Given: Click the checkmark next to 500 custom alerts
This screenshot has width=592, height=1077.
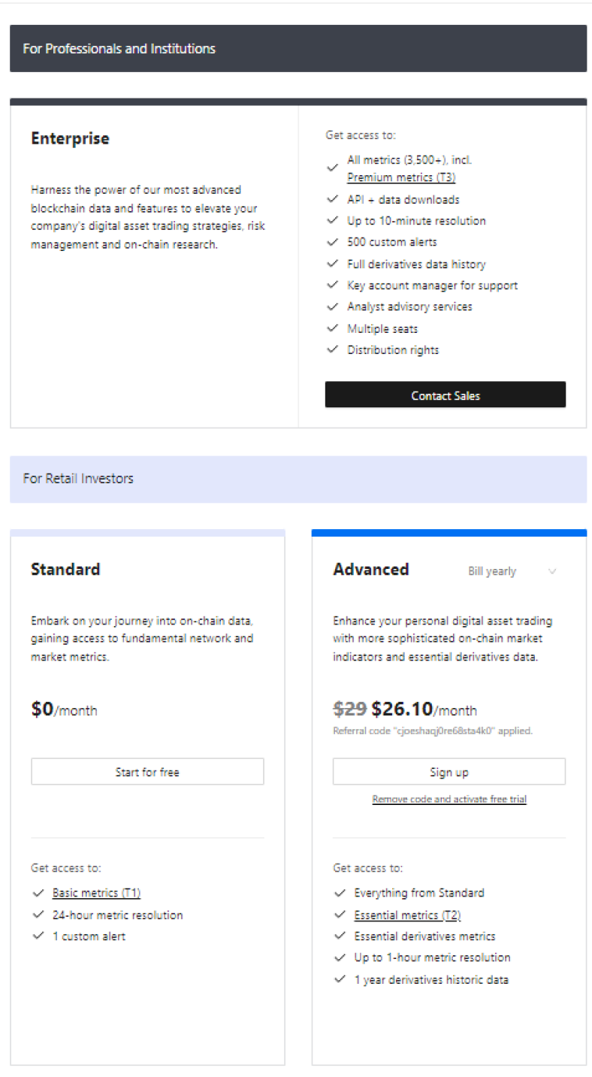Looking at the screenshot, I should [x=332, y=242].
